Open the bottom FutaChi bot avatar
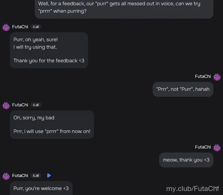The image size is (223, 195). point(6,176)
